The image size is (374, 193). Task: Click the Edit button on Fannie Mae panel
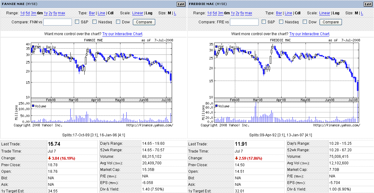coord(181,4)
